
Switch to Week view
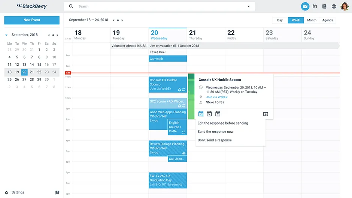pyautogui.click(x=296, y=20)
